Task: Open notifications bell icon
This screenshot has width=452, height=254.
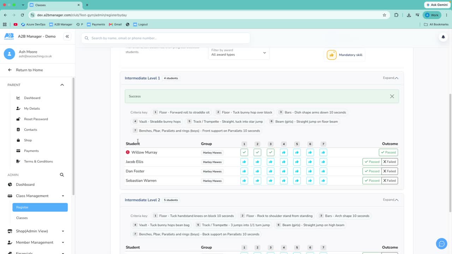Action: pyautogui.click(x=443, y=37)
